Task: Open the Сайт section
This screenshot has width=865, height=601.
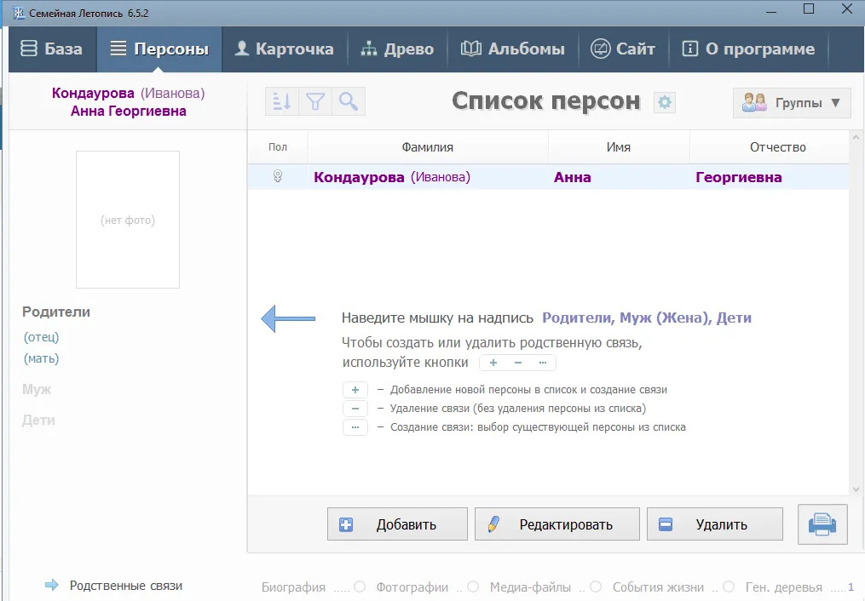Action: click(x=623, y=49)
